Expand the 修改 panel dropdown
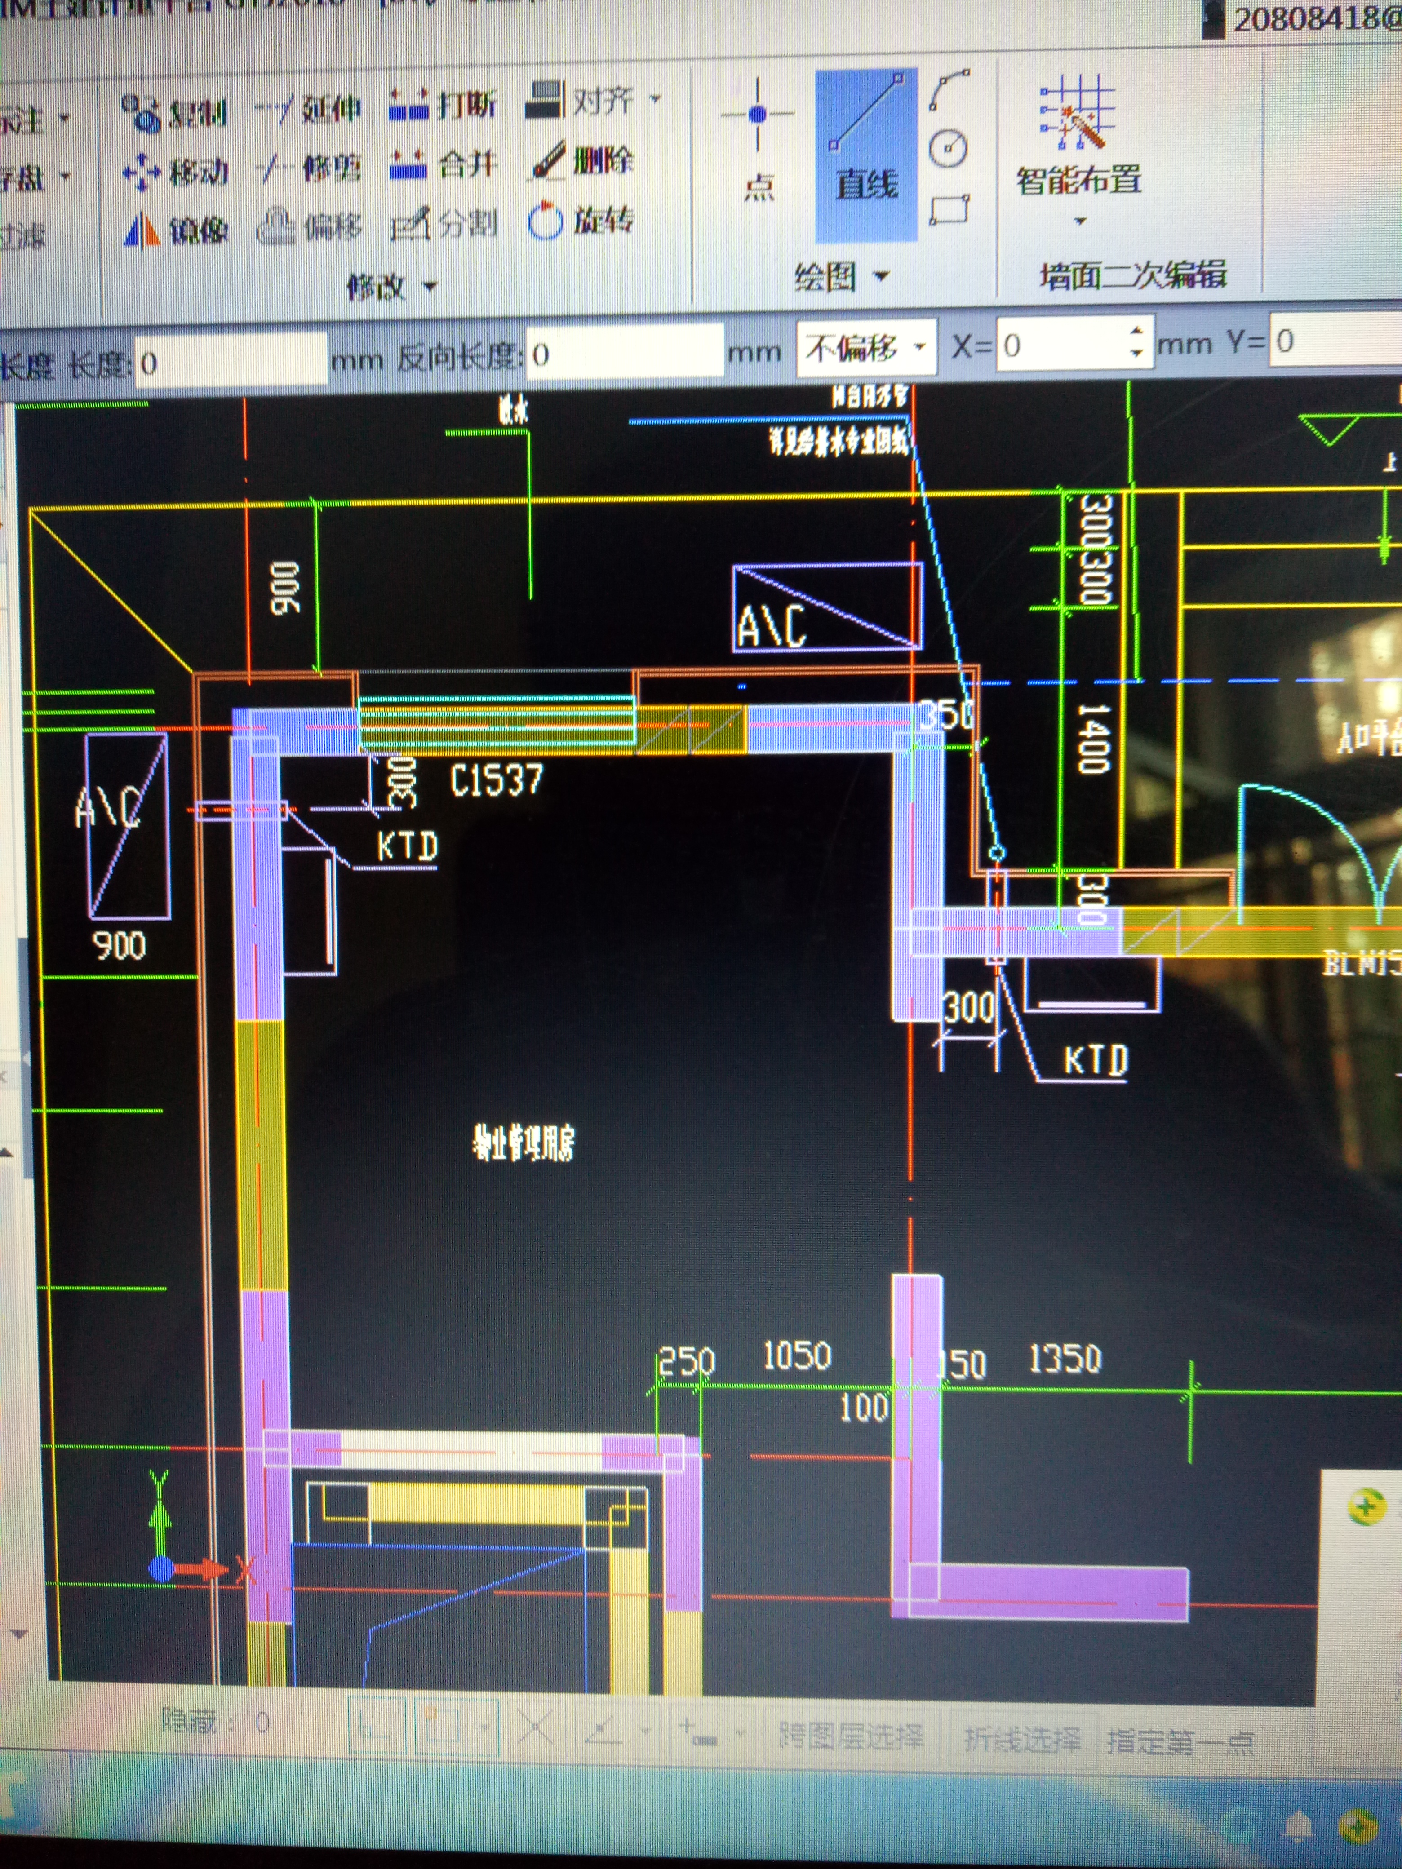Image resolution: width=1402 pixels, height=1869 pixels. pyautogui.click(x=429, y=287)
